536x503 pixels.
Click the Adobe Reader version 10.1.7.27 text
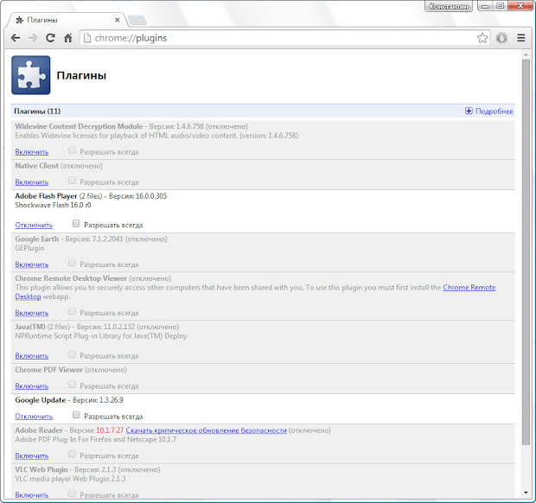(x=110, y=430)
